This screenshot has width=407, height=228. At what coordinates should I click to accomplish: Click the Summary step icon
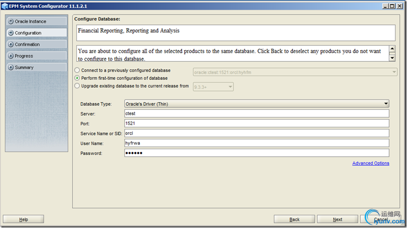11,67
